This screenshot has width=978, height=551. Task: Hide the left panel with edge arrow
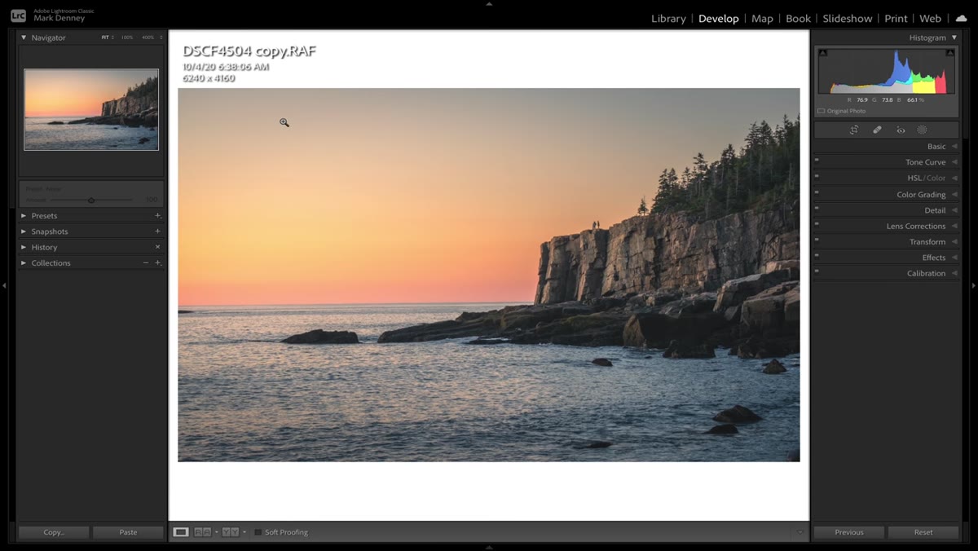click(4, 285)
